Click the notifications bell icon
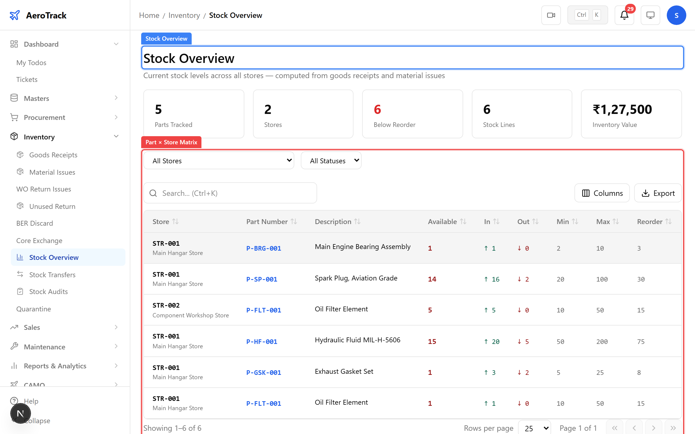 coord(624,15)
